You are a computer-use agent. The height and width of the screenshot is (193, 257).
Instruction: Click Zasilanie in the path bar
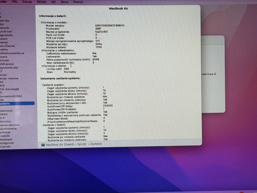point(96,144)
